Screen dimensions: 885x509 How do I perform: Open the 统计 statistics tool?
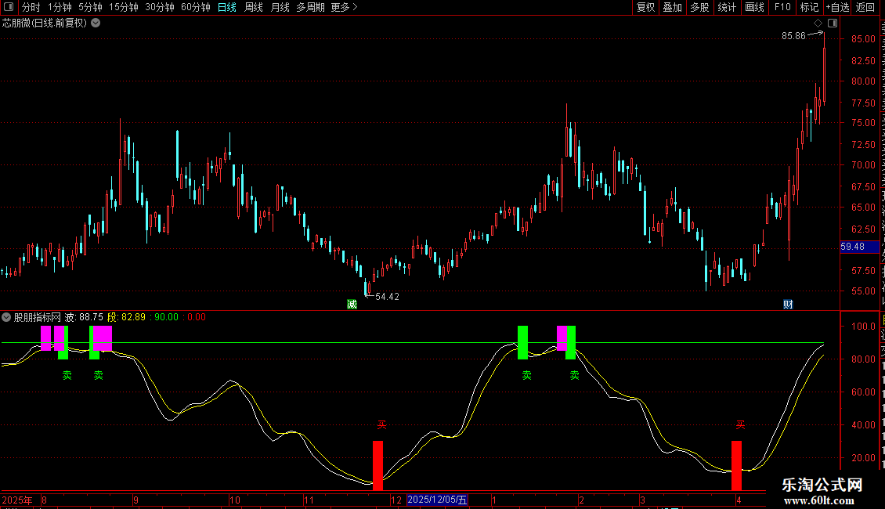(726, 7)
